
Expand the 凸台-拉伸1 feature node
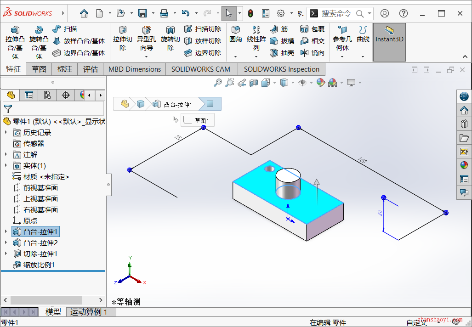point(6,231)
